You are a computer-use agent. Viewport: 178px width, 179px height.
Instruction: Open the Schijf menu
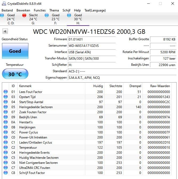(x=66, y=10)
